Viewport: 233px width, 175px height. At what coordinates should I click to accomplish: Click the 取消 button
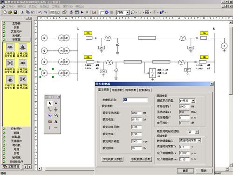[204, 171]
